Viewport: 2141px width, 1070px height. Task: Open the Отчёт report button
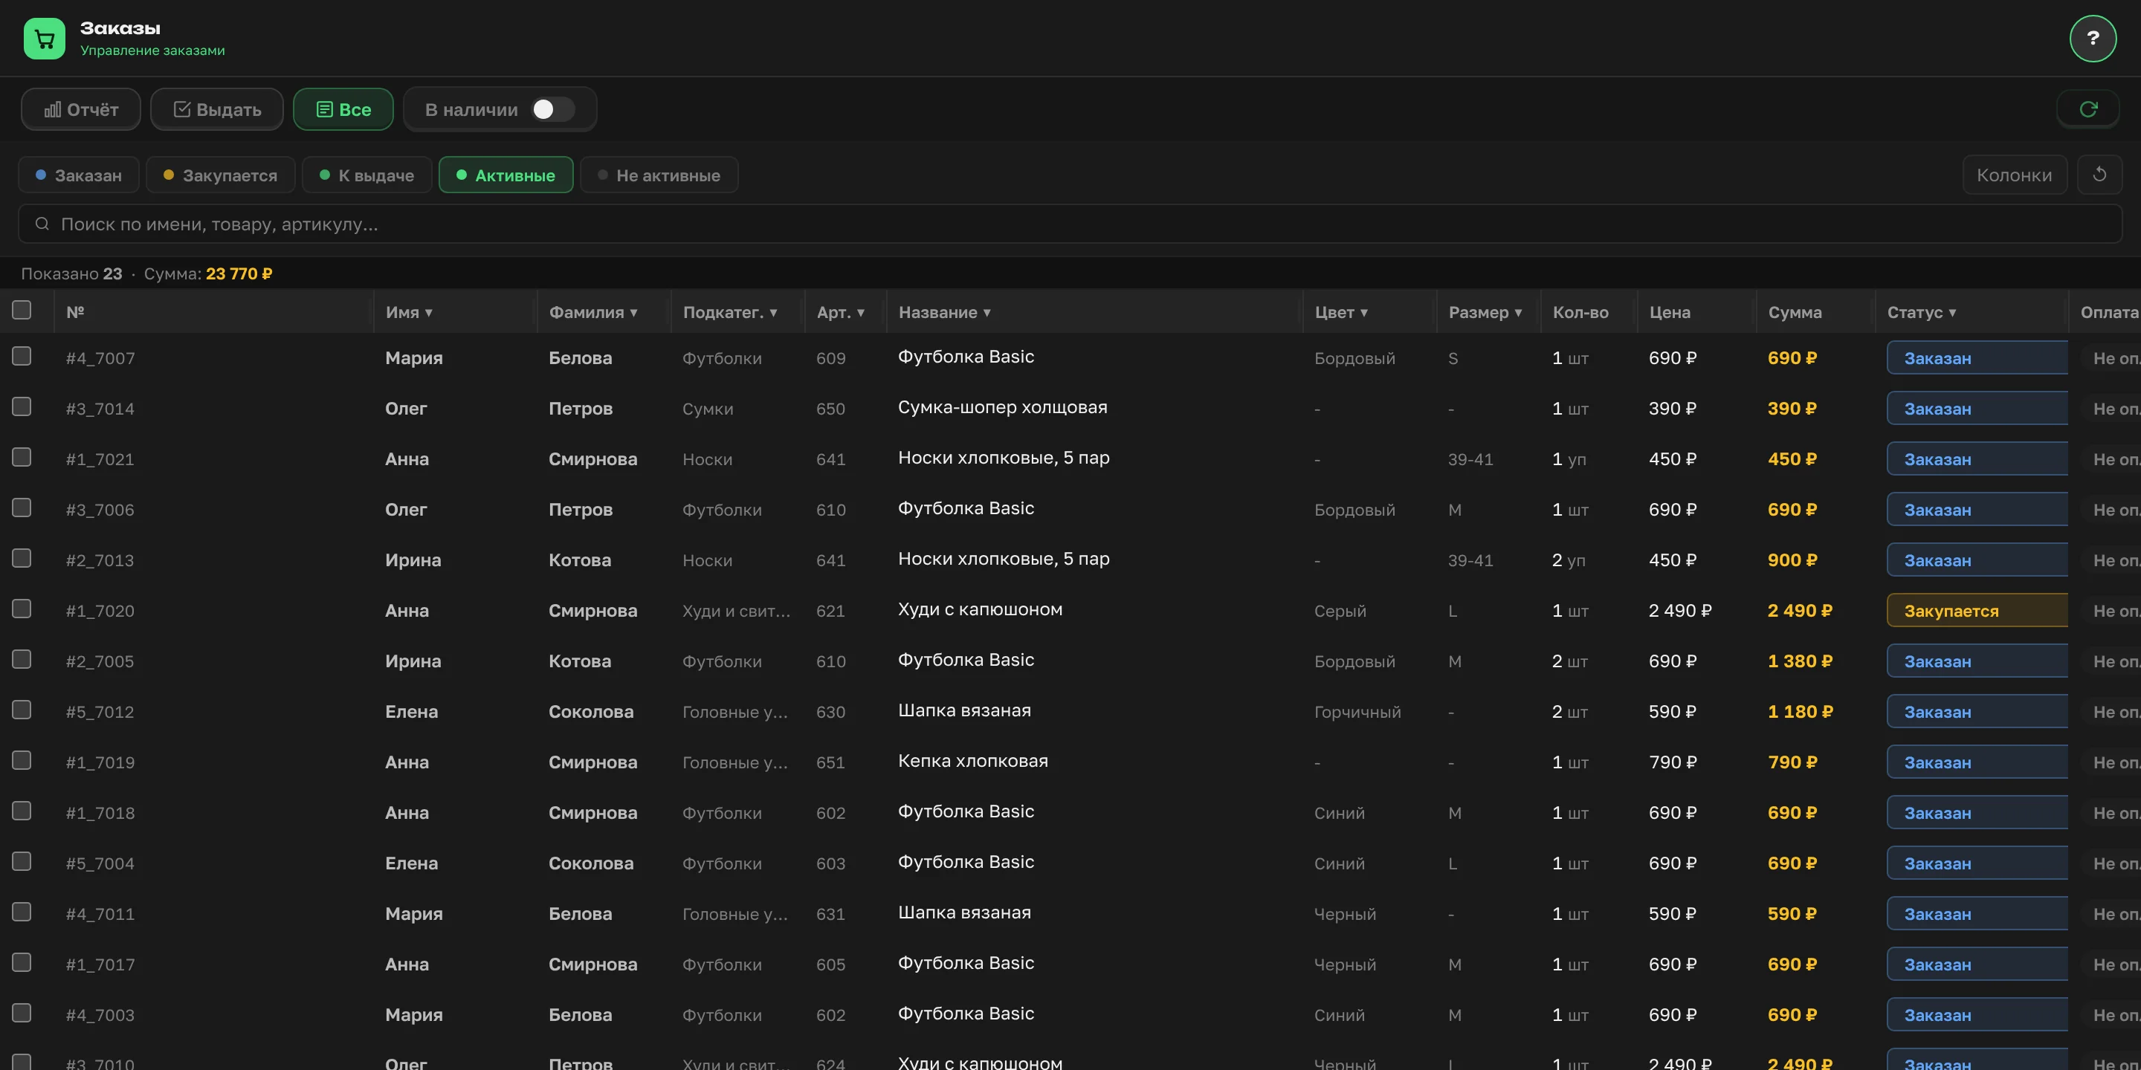pos(80,110)
